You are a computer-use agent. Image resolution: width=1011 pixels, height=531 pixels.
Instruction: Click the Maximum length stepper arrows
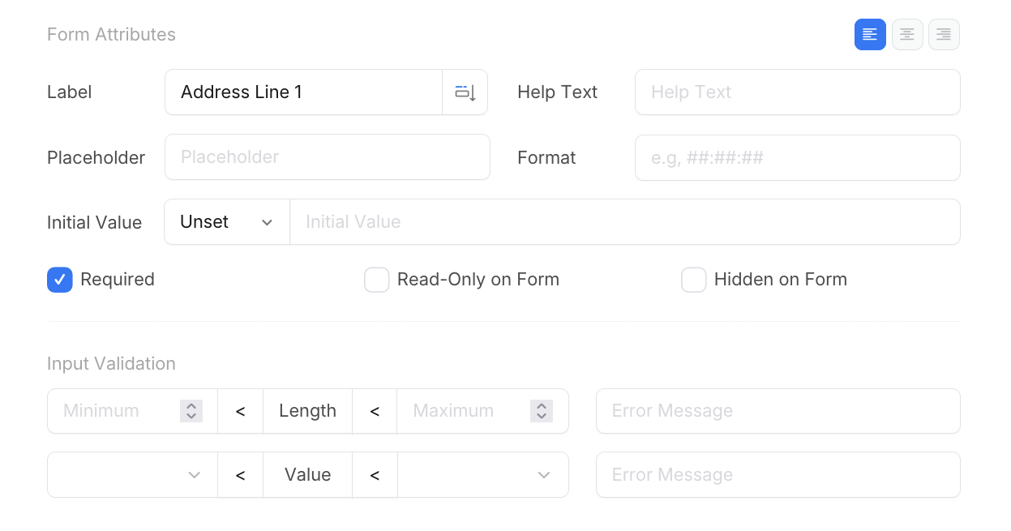(x=542, y=411)
